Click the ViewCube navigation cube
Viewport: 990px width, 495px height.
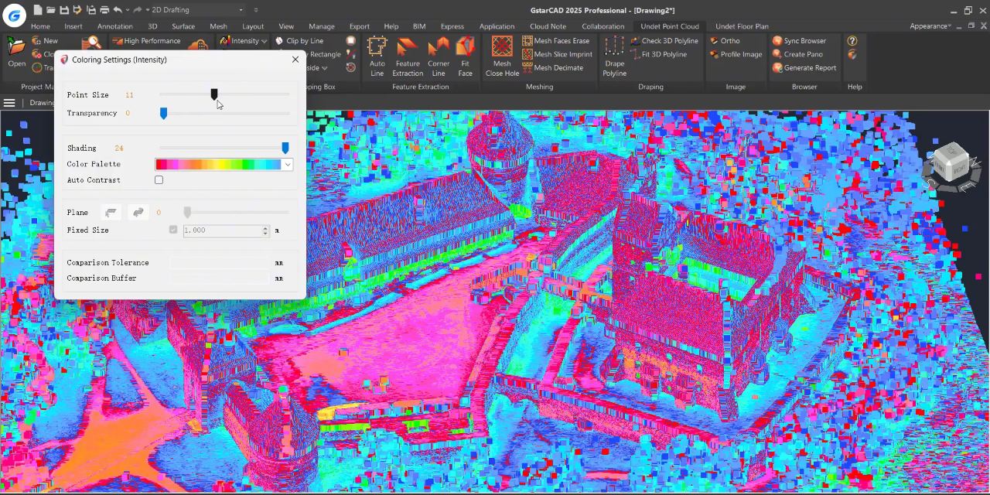point(953,165)
